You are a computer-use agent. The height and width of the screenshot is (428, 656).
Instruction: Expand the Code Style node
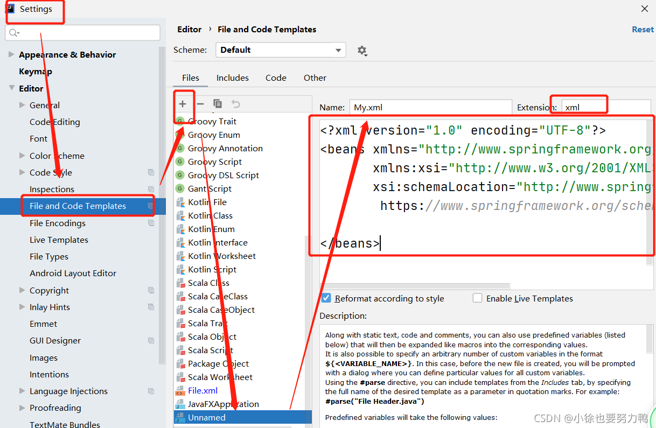tap(22, 172)
